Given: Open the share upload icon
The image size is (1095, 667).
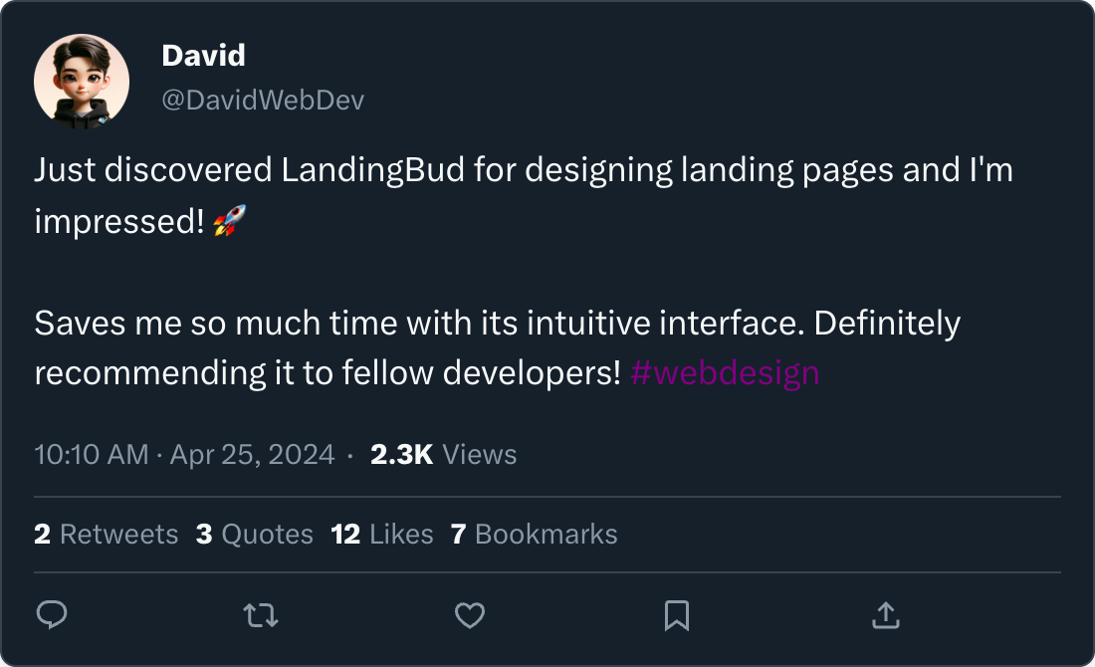Looking at the screenshot, I should tap(885, 616).
